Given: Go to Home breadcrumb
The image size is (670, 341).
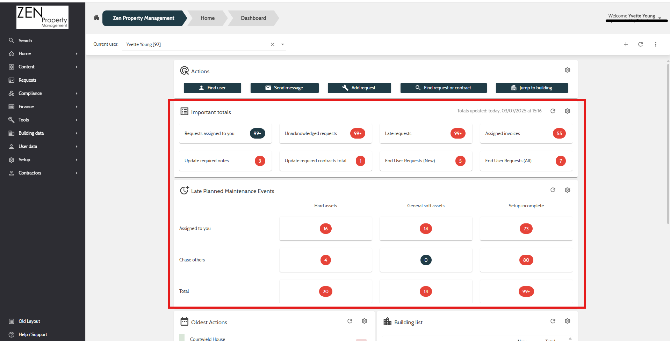Looking at the screenshot, I should tap(208, 18).
